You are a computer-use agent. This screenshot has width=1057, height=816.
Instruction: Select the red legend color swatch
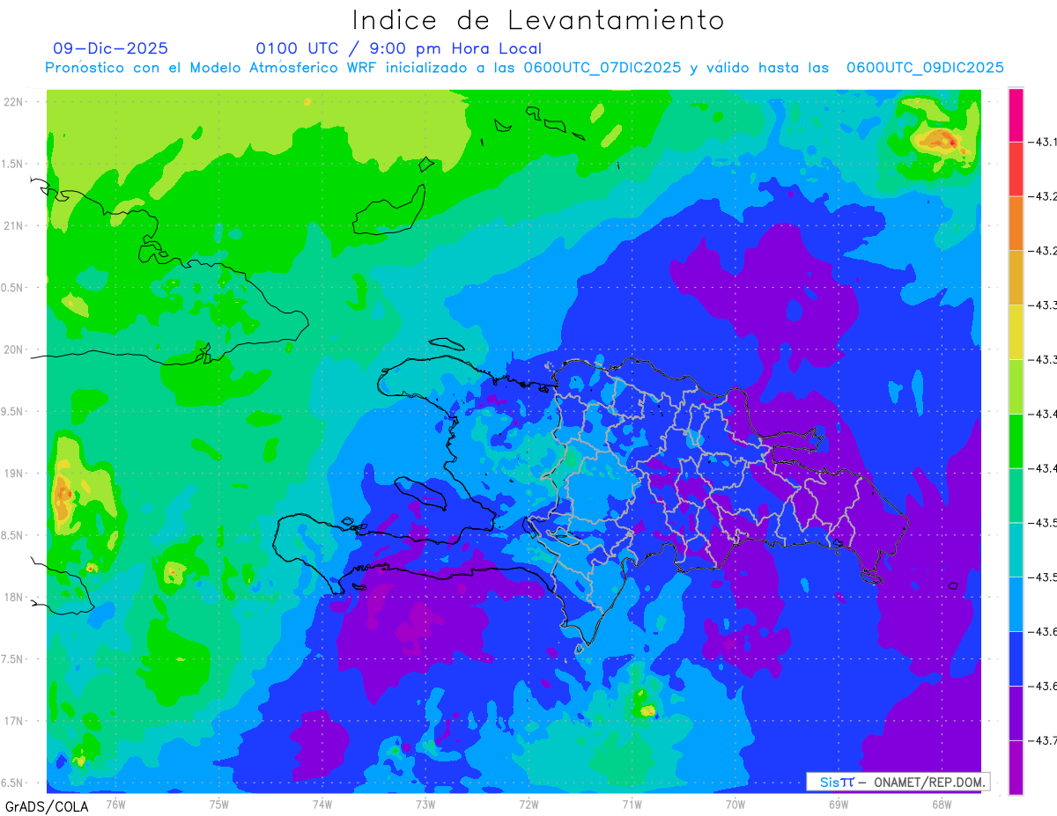[x=1016, y=168]
